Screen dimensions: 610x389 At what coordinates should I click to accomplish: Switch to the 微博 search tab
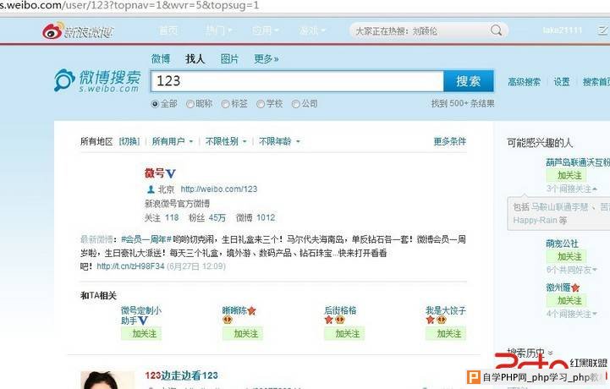tap(161, 58)
